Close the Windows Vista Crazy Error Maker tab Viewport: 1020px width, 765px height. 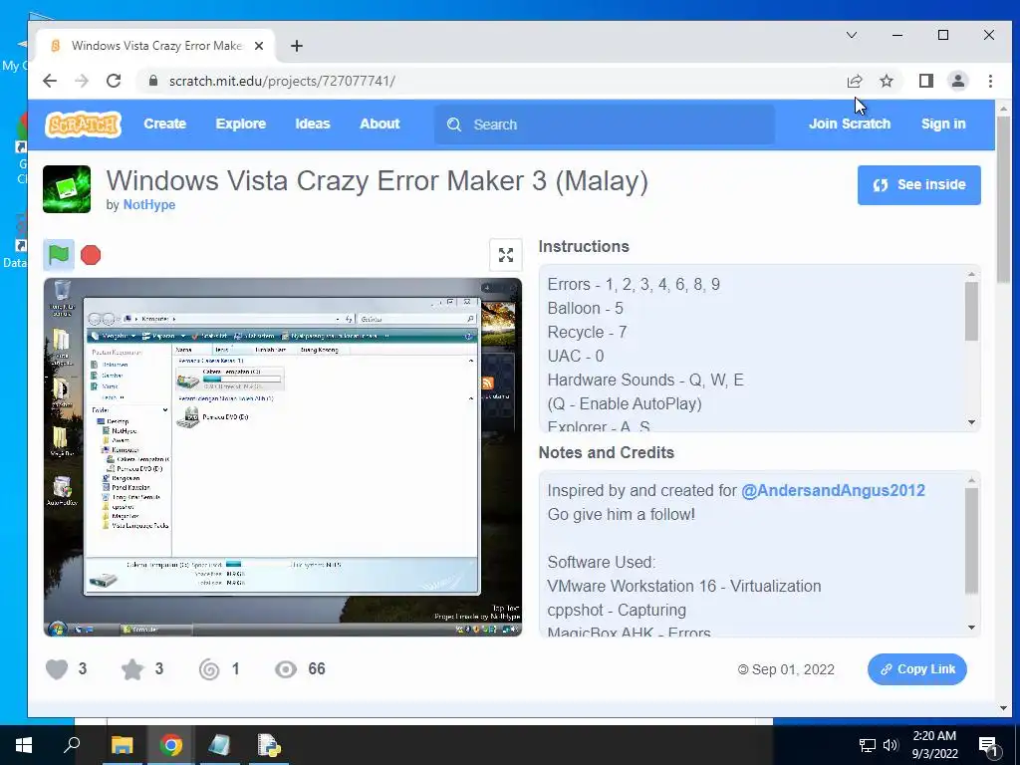point(259,46)
